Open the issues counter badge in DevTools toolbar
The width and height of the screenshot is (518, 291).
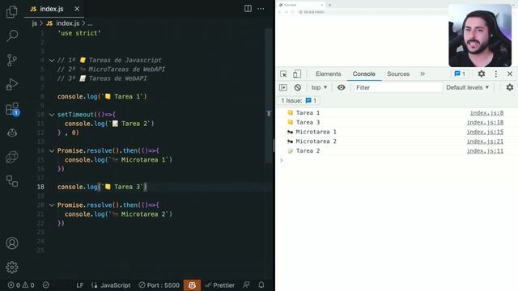(x=460, y=74)
